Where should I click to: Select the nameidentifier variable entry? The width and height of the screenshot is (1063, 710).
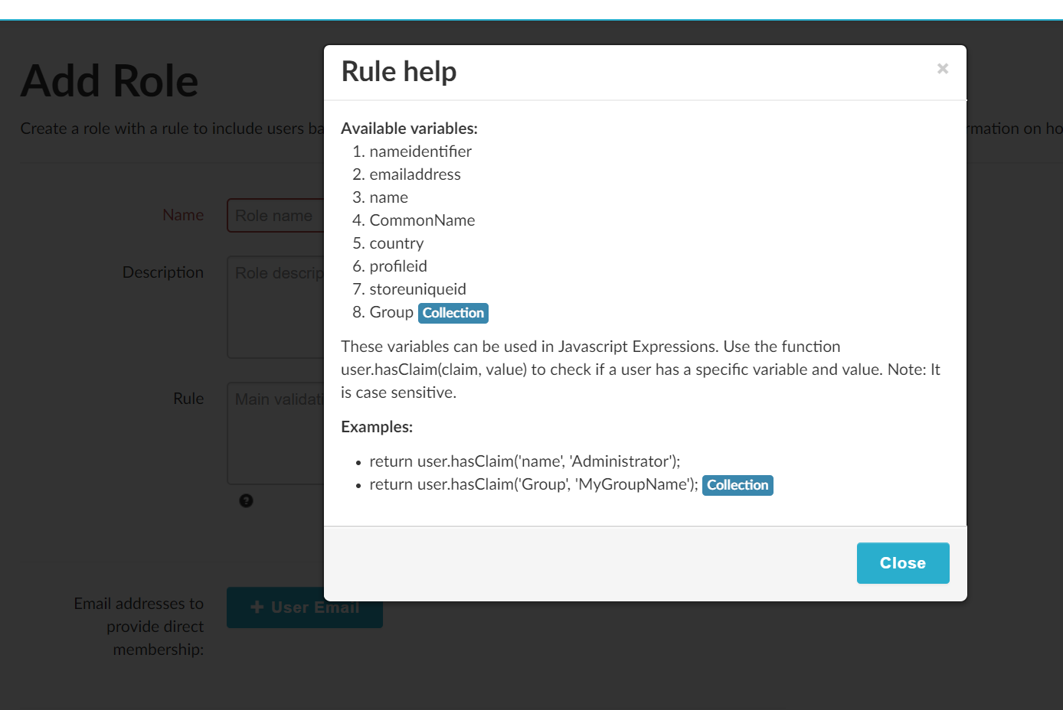pos(420,151)
